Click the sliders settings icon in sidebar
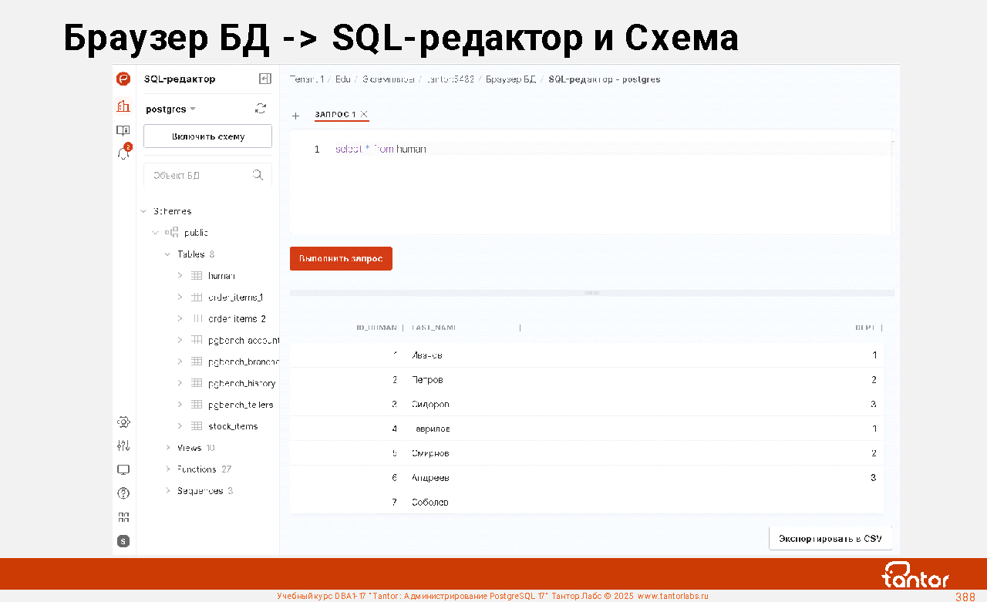This screenshot has height=602, width=987. (x=123, y=446)
